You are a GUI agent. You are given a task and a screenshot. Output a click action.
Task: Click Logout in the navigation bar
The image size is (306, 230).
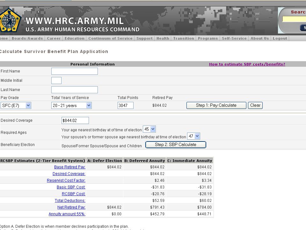280,38
